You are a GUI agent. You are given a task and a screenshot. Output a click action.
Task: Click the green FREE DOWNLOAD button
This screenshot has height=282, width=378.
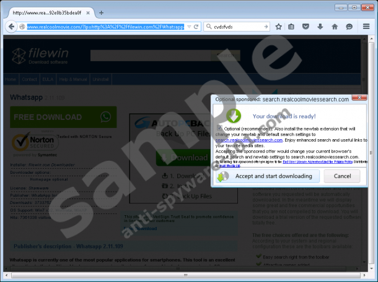point(62,117)
